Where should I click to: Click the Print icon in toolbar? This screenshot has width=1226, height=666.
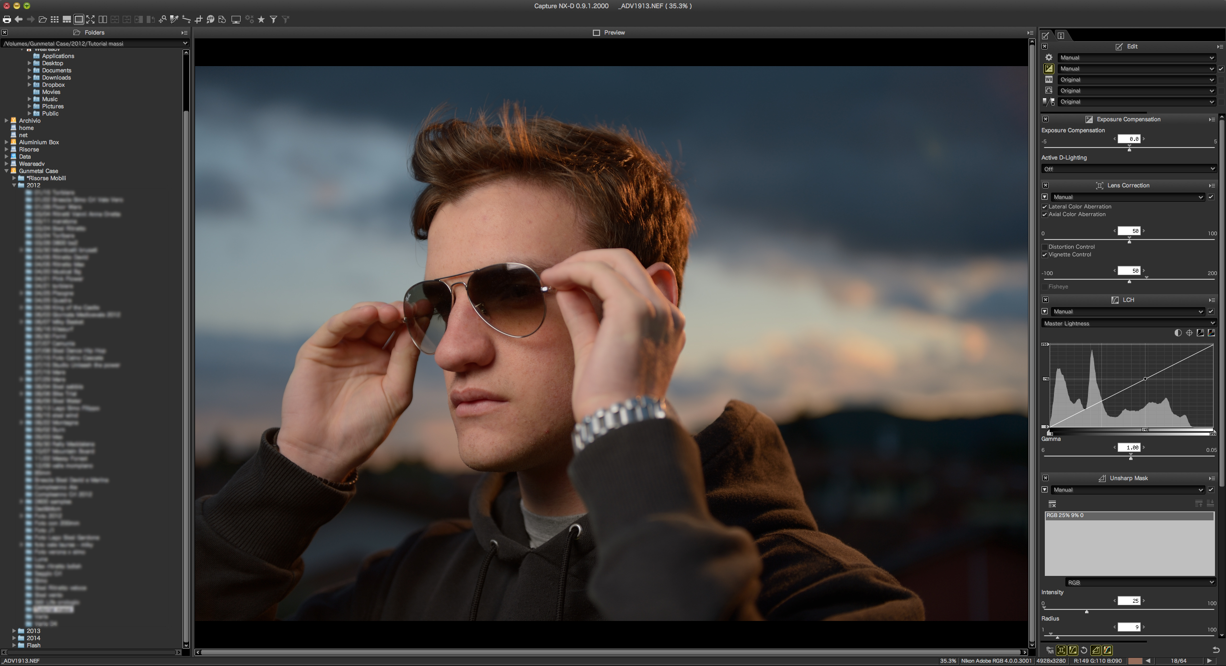(7, 20)
